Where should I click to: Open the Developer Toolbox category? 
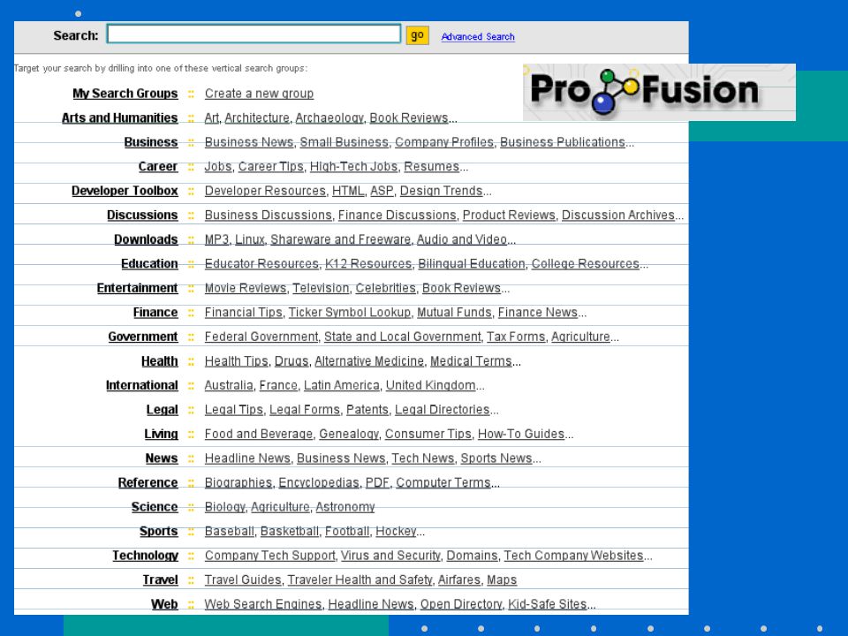click(x=125, y=191)
